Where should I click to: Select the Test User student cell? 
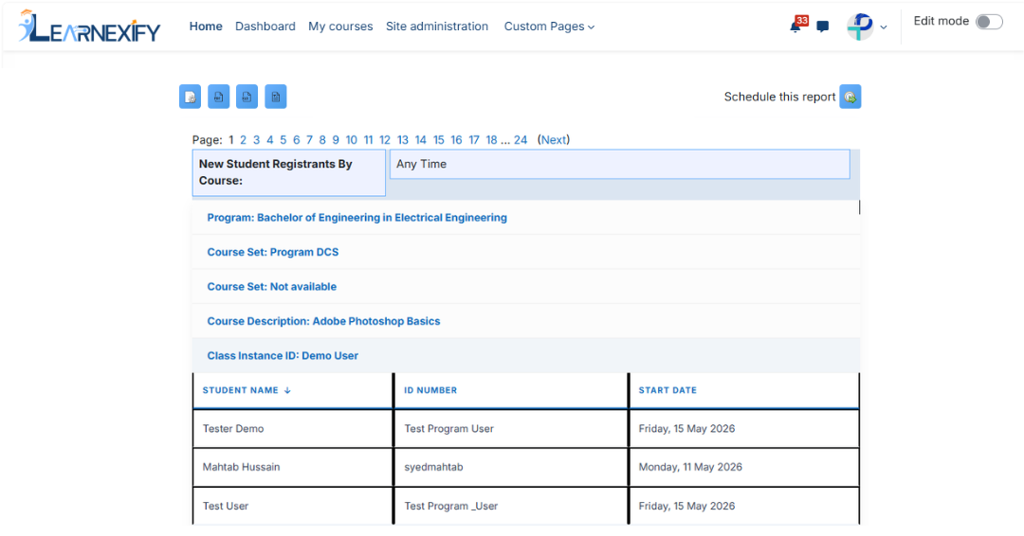(x=293, y=506)
